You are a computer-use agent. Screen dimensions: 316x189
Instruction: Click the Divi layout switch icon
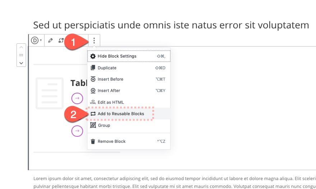[x=61, y=40]
